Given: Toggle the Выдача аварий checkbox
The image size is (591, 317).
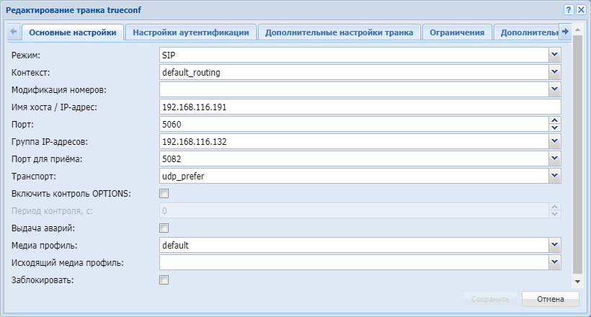Looking at the screenshot, I should tap(164, 228).
